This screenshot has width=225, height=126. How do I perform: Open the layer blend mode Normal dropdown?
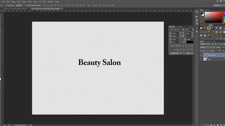pos(207,47)
